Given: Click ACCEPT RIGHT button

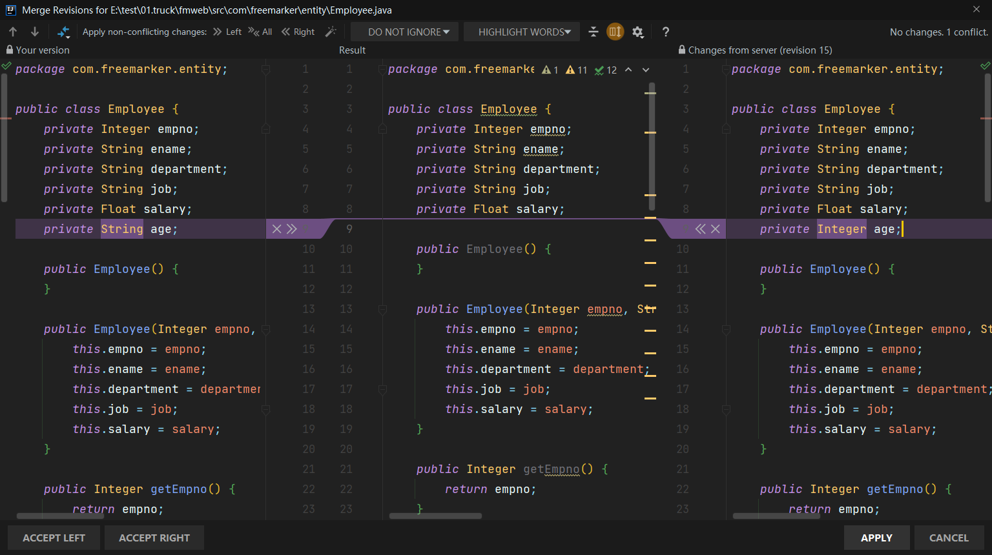Looking at the screenshot, I should pyautogui.click(x=154, y=538).
